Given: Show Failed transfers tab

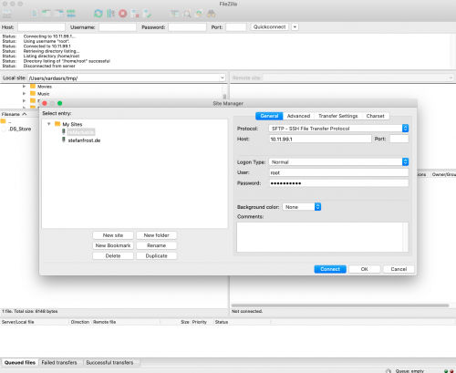Looking at the screenshot, I should coord(59,362).
